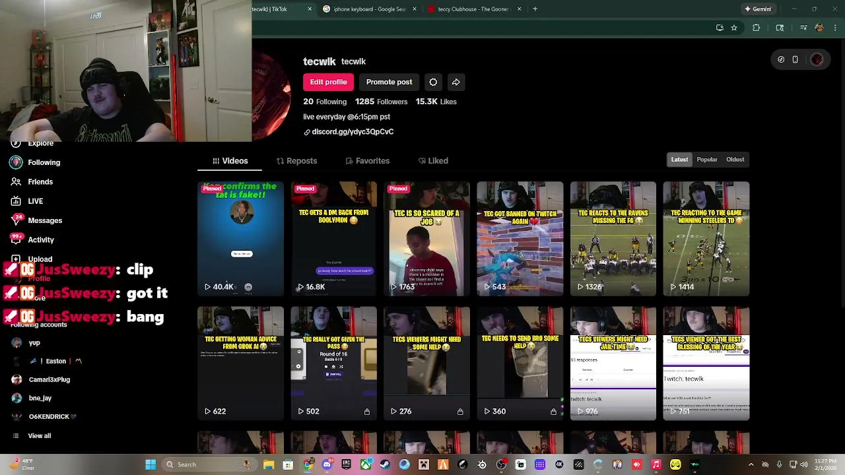Open Chrome extensions puzzle icon
The width and height of the screenshot is (845, 475).
[x=757, y=28]
